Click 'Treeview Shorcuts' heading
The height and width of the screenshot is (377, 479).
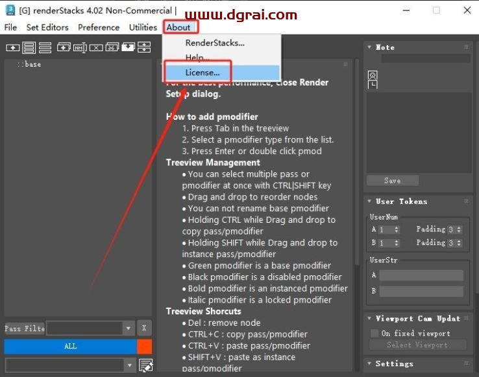(203, 311)
